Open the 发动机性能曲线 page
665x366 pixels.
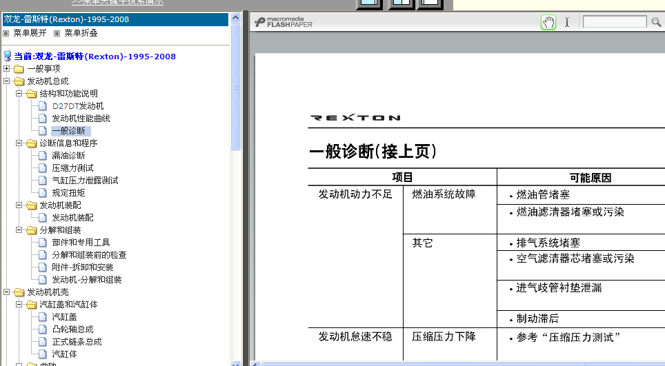(81, 118)
